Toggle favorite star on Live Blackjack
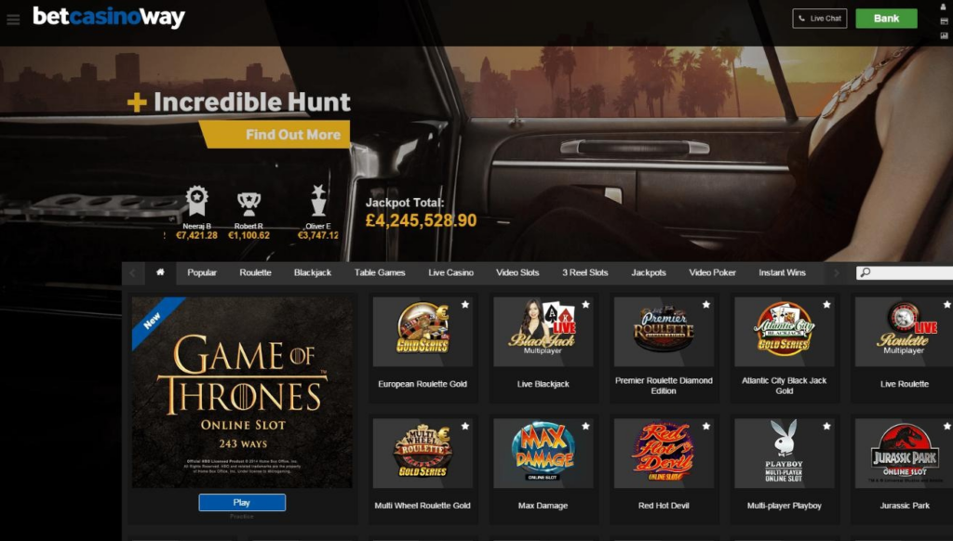Image resolution: width=953 pixels, height=541 pixels. (x=585, y=305)
